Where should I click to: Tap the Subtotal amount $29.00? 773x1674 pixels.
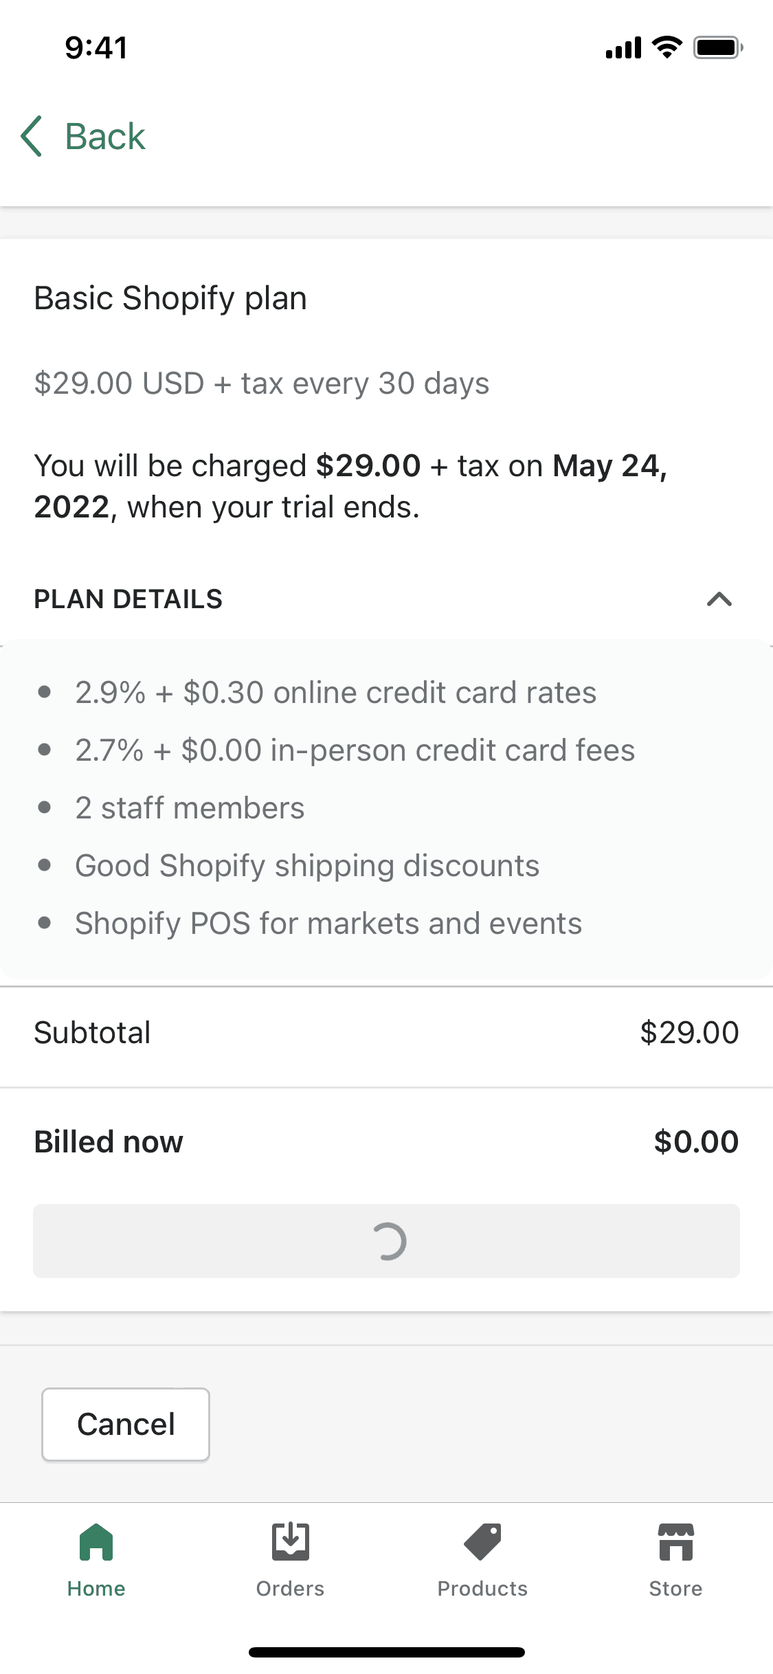[x=688, y=1032]
